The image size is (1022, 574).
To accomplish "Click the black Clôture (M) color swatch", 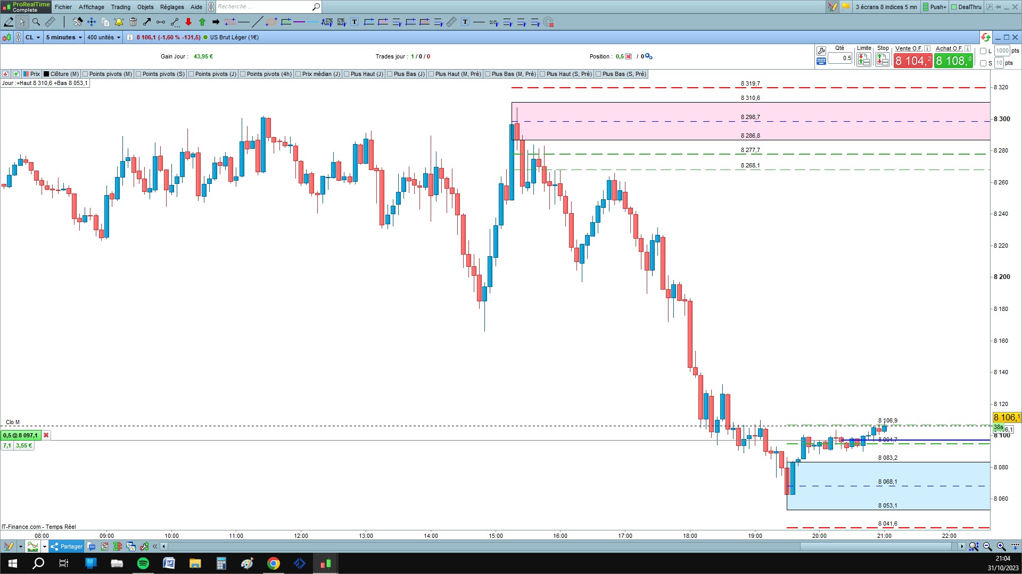I will click(x=46, y=74).
